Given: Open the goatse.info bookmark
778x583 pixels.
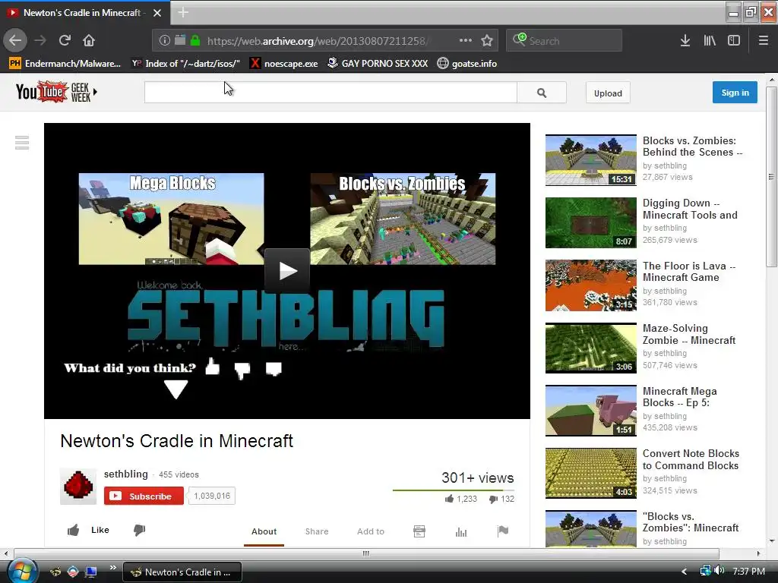Looking at the screenshot, I should coord(467,64).
